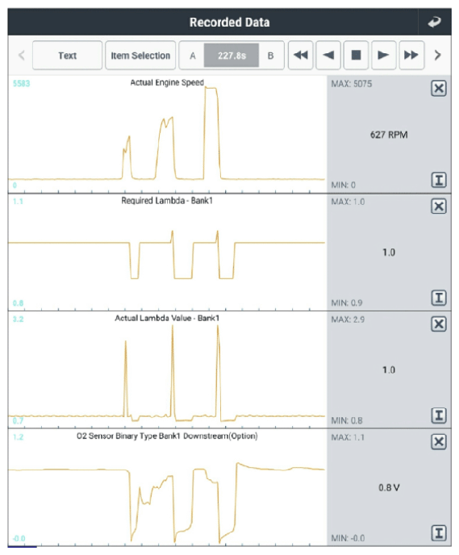The image size is (459, 555).
Task: Switch to Text view
Action: 67,56
